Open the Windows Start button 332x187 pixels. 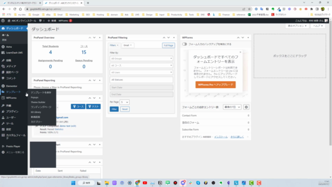click(x=73, y=183)
